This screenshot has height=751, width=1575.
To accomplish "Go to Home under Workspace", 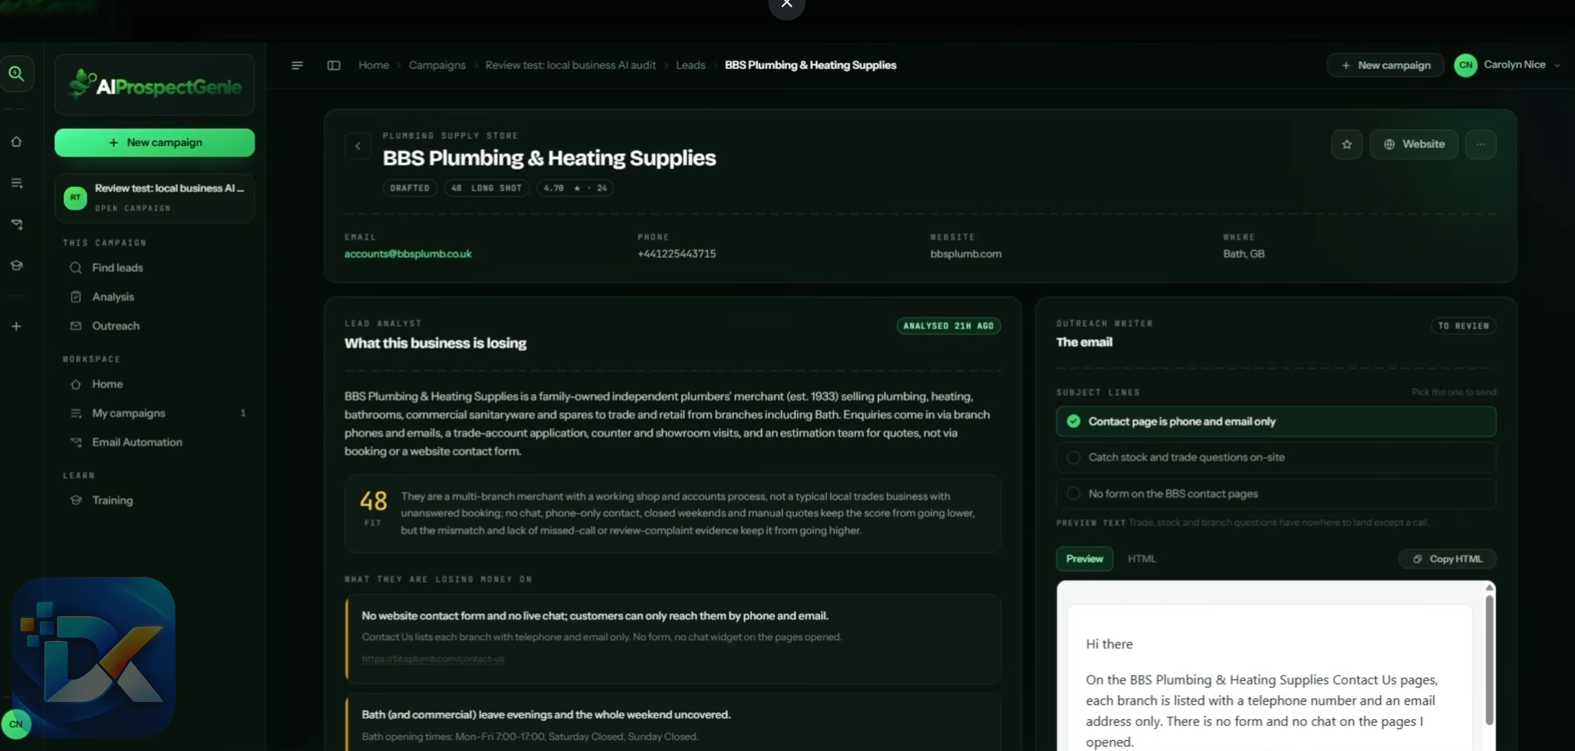I will [107, 384].
